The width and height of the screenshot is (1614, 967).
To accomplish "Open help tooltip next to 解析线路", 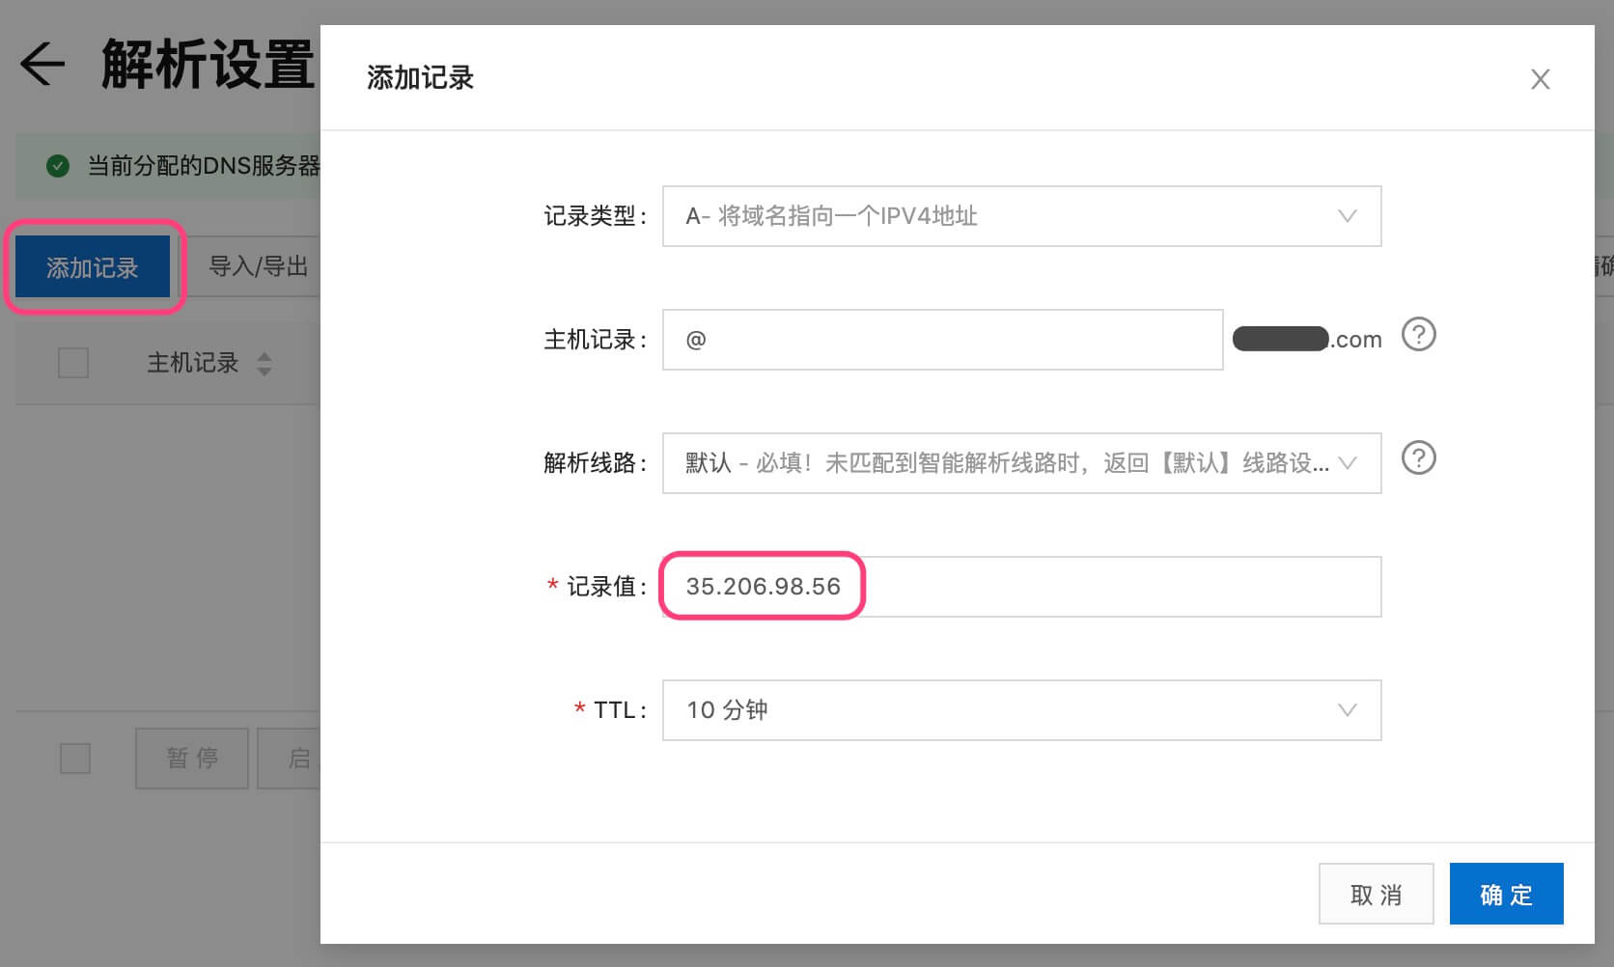I will pos(1418,458).
